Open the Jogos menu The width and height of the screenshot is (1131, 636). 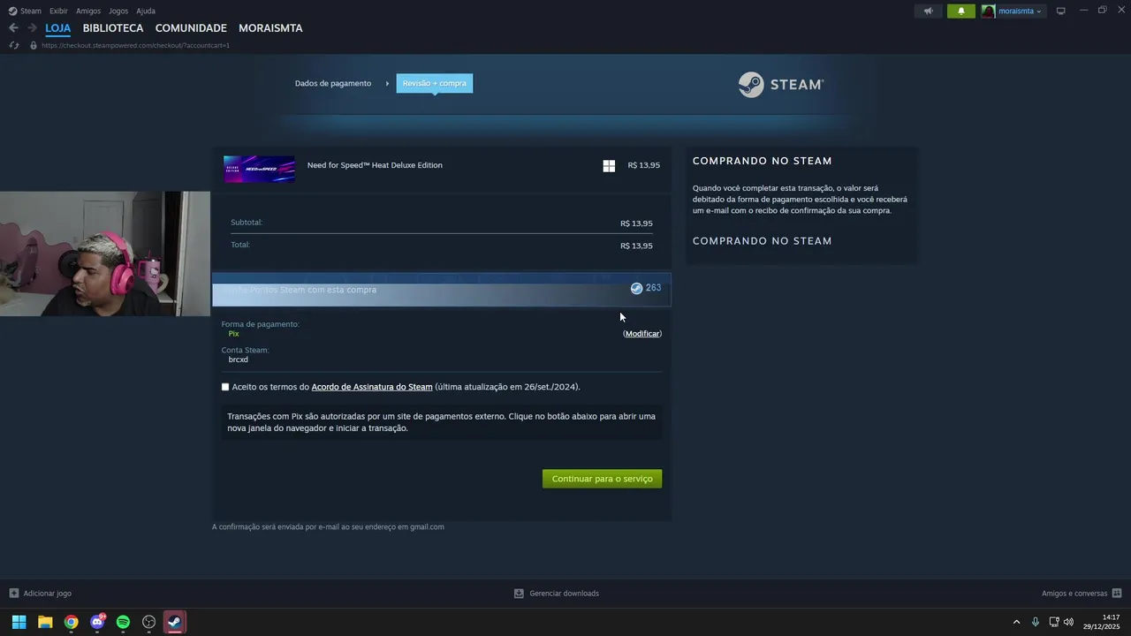118,11
